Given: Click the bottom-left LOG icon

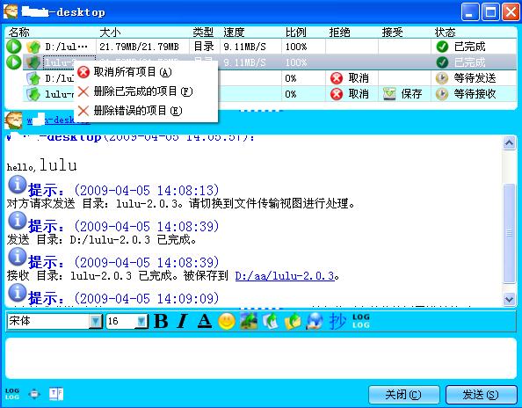Looking at the screenshot, I should (12, 394).
